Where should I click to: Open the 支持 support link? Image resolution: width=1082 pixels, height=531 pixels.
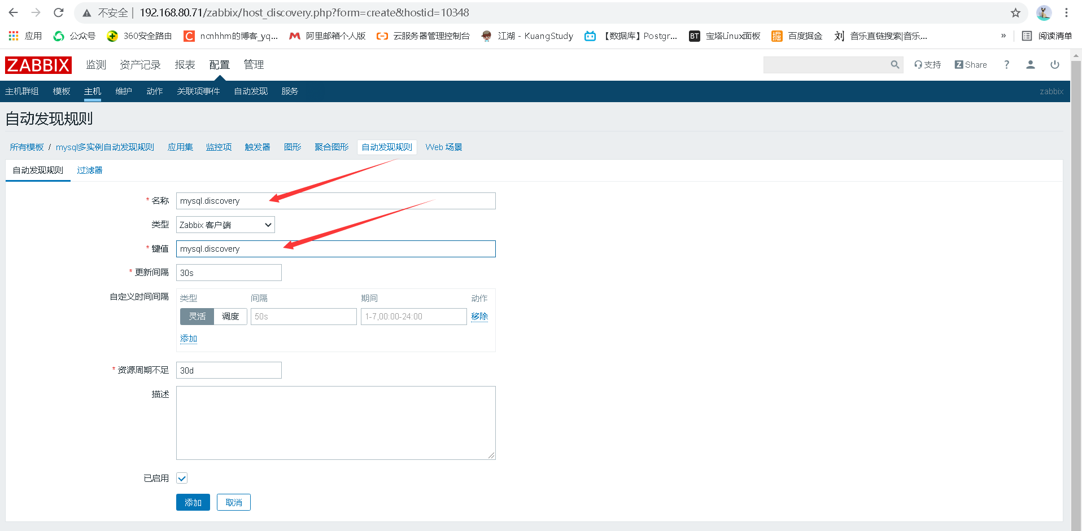928,65
